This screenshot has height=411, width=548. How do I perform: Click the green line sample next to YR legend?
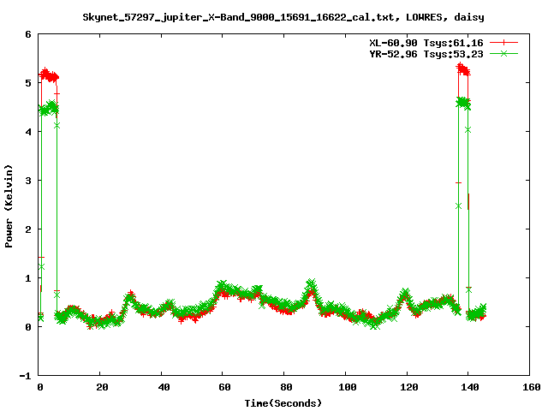point(503,53)
